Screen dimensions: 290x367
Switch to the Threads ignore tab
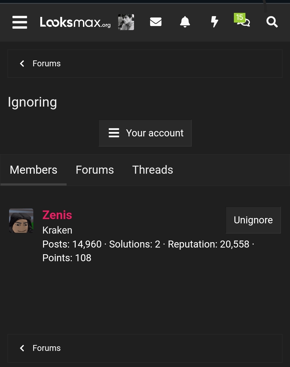(152, 170)
